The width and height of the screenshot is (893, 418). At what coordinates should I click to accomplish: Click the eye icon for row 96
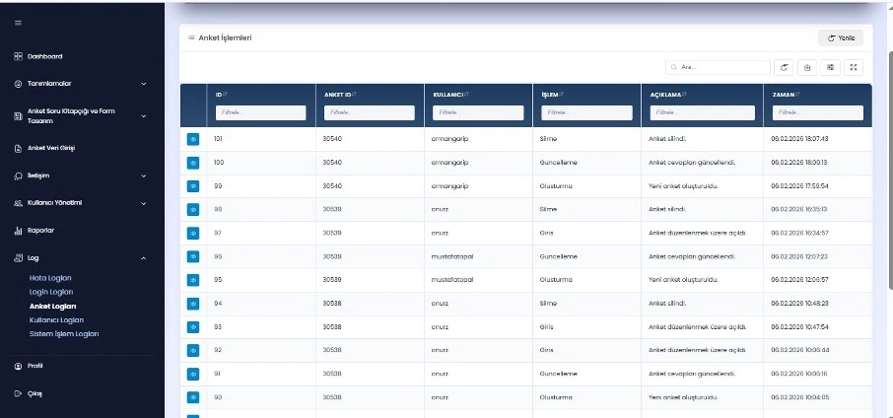tap(193, 256)
